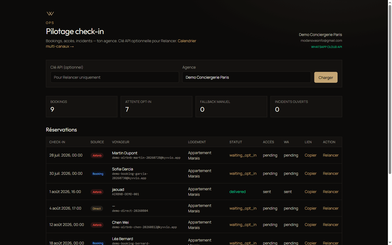Click the SOURCE column header

pos(97,142)
